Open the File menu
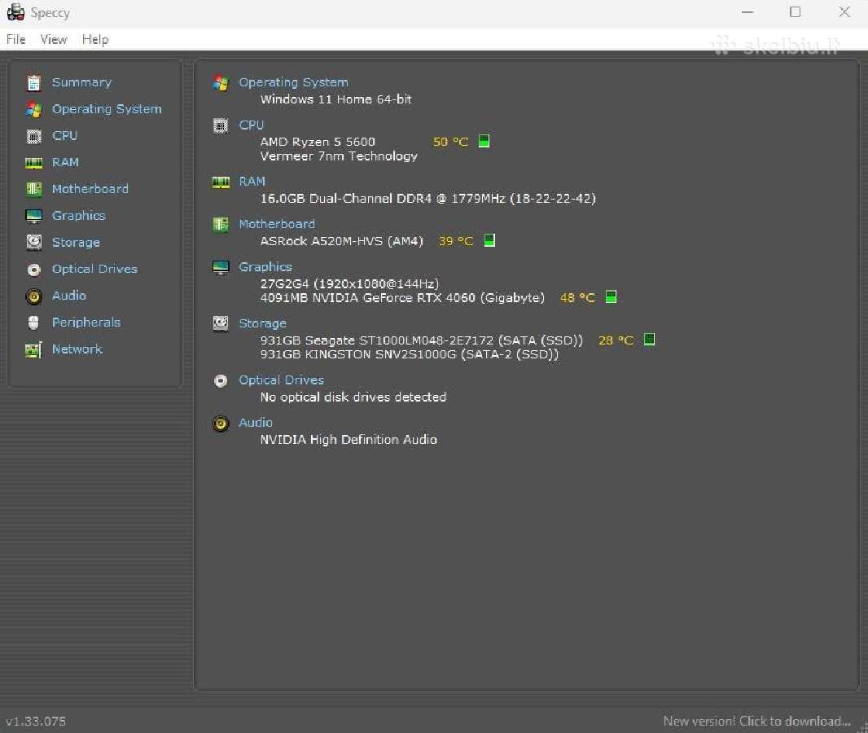The width and height of the screenshot is (868, 733). click(16, 39)
